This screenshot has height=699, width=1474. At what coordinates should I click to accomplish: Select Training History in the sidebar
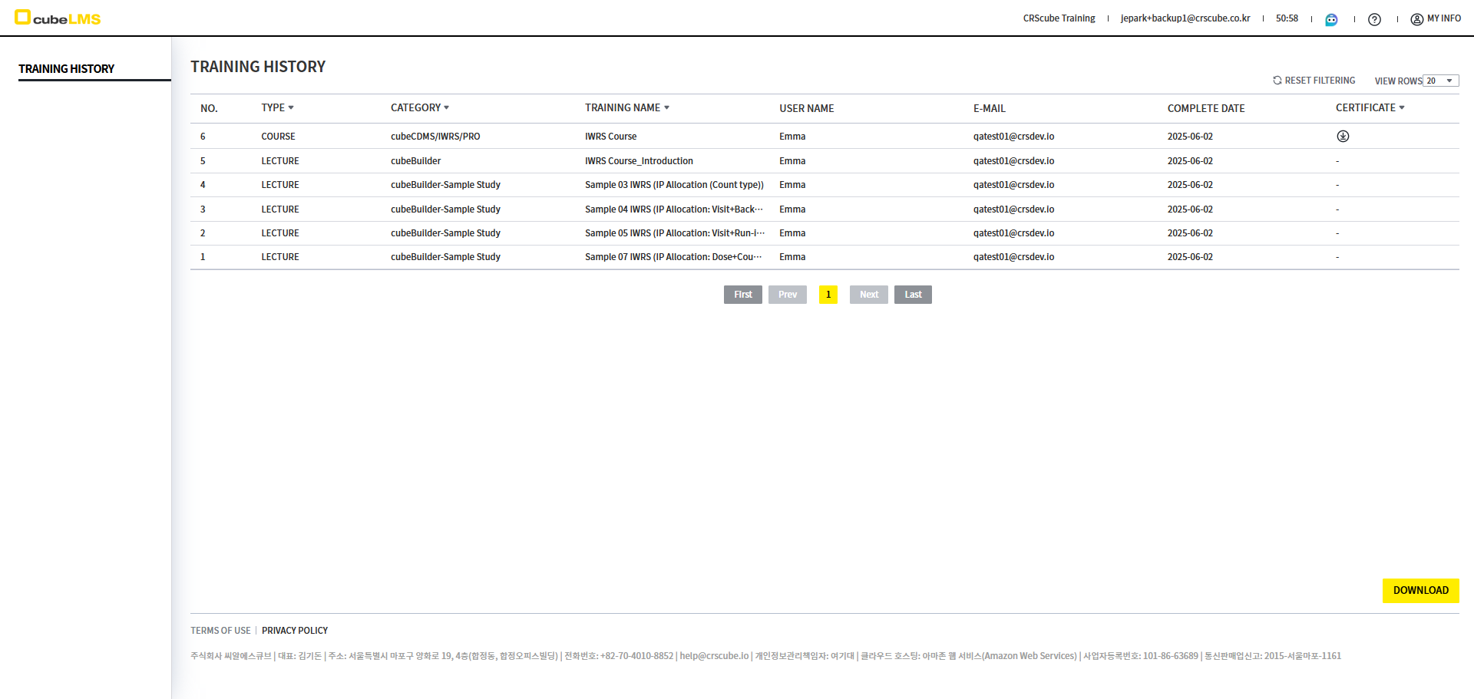(67, 69)
